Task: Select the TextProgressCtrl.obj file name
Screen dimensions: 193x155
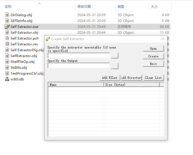Action: pos(27,73)
